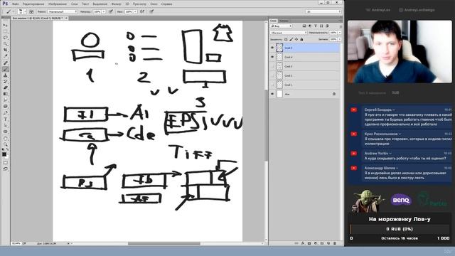The image size is (455, 256).
Task: Hide layer Слой 4
Action: [272, 57]
